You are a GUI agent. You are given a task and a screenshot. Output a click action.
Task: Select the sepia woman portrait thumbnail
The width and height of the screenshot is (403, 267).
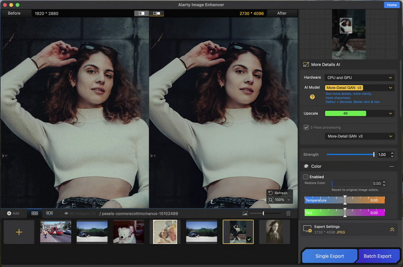pos(275,232)
